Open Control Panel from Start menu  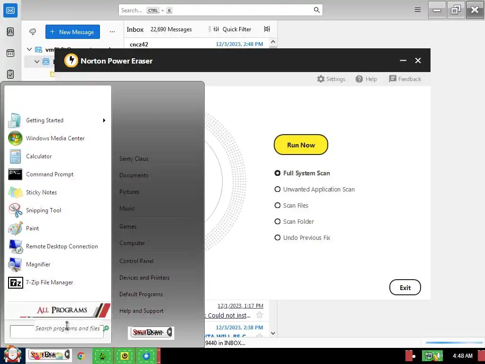tap(136, 261)
